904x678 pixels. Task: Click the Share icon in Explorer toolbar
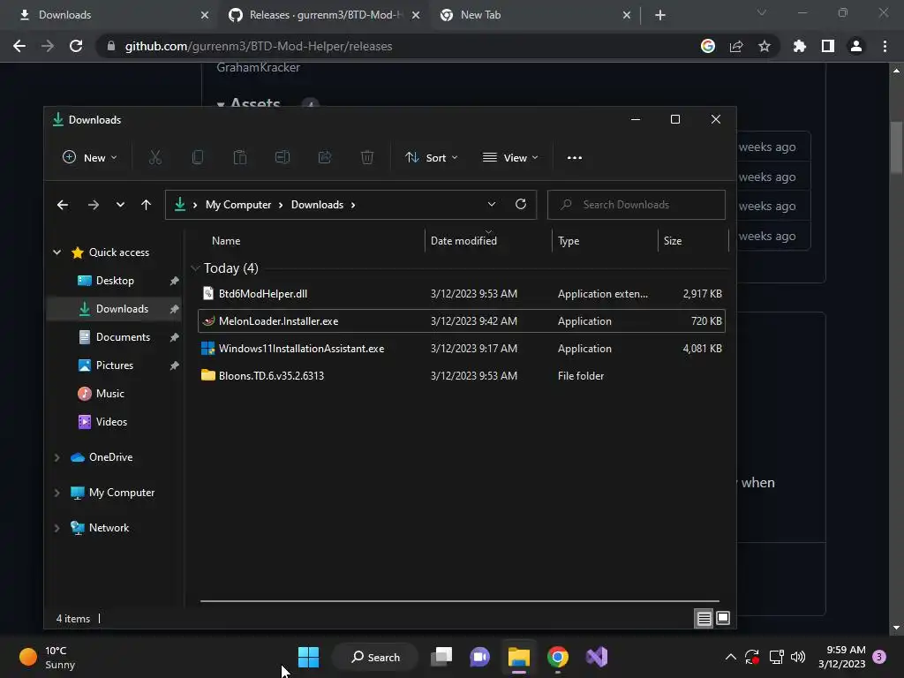click(325, 157)
